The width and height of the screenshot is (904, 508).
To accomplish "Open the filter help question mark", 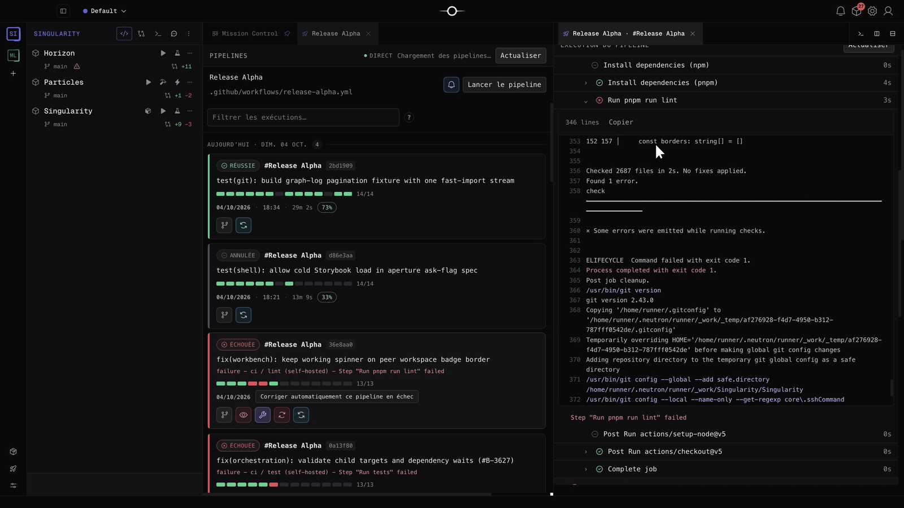I will coord(409,117).
